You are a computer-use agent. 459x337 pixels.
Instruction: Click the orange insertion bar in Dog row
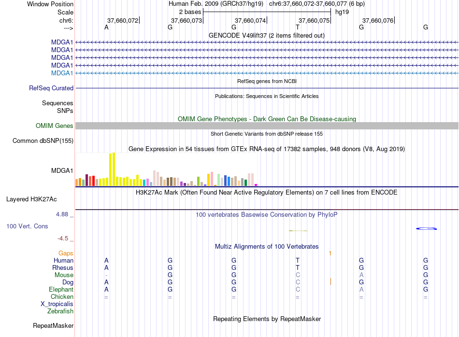click(x=330, y=281)
